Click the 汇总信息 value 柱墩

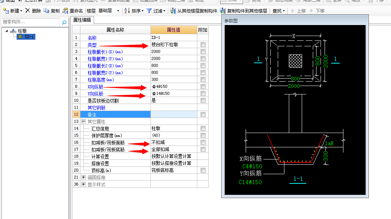pyautogui.click(x=156, y=128)
